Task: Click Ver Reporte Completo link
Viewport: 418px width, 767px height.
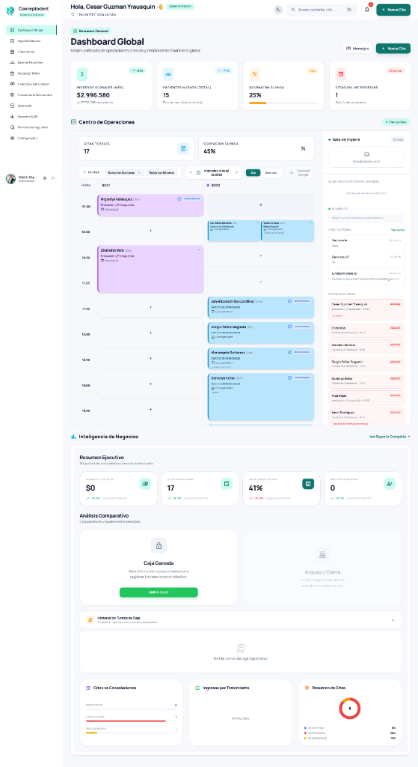Action: [390, 437]
